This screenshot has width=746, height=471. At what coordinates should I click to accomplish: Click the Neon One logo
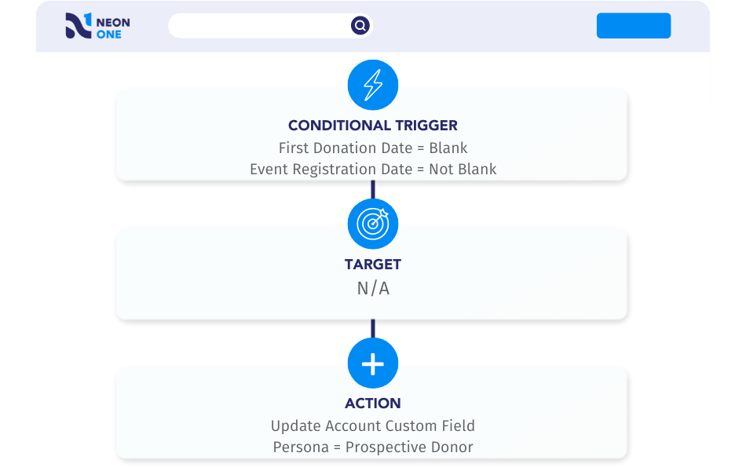97,26
